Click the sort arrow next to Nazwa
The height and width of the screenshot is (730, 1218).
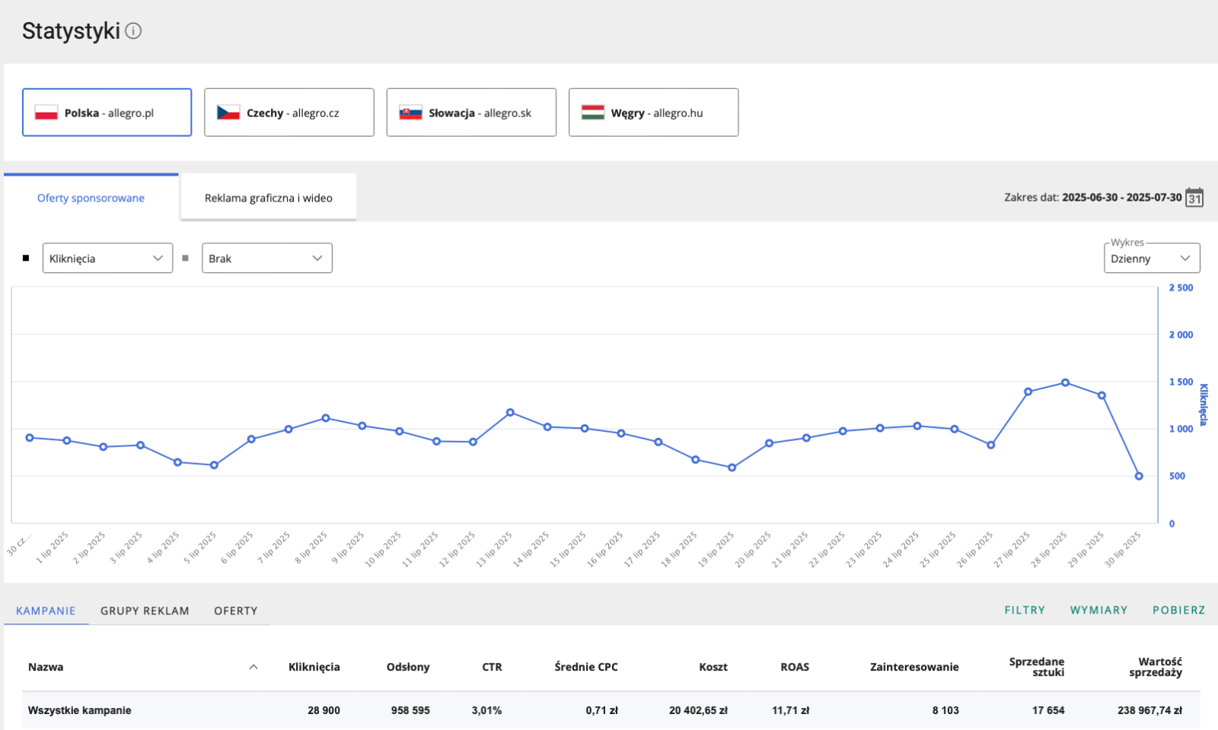point(253,667)
